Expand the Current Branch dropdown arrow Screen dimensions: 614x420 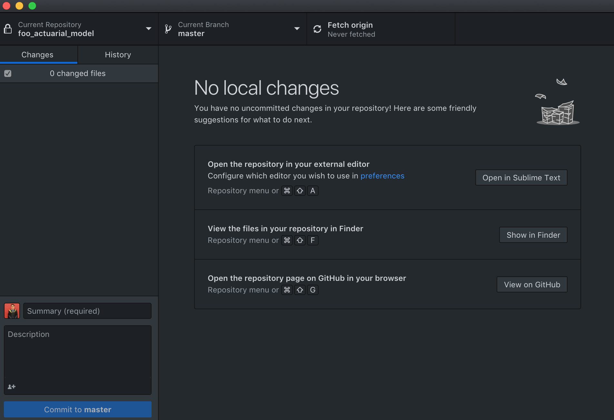tap(297, 29)
